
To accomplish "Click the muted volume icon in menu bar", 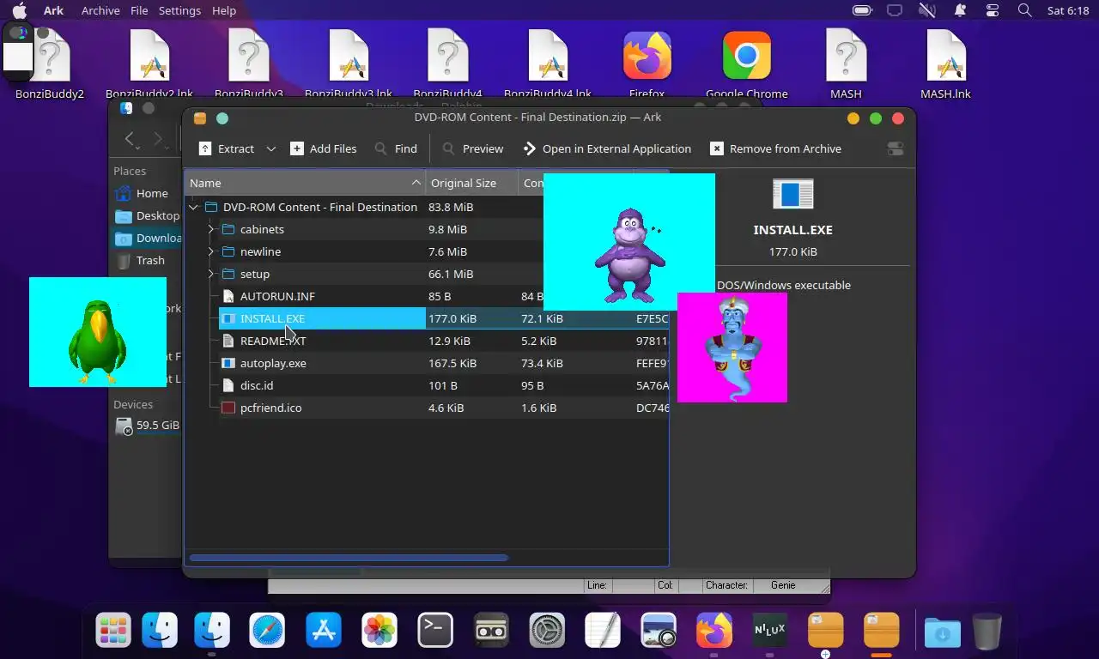I will (926, 10).
